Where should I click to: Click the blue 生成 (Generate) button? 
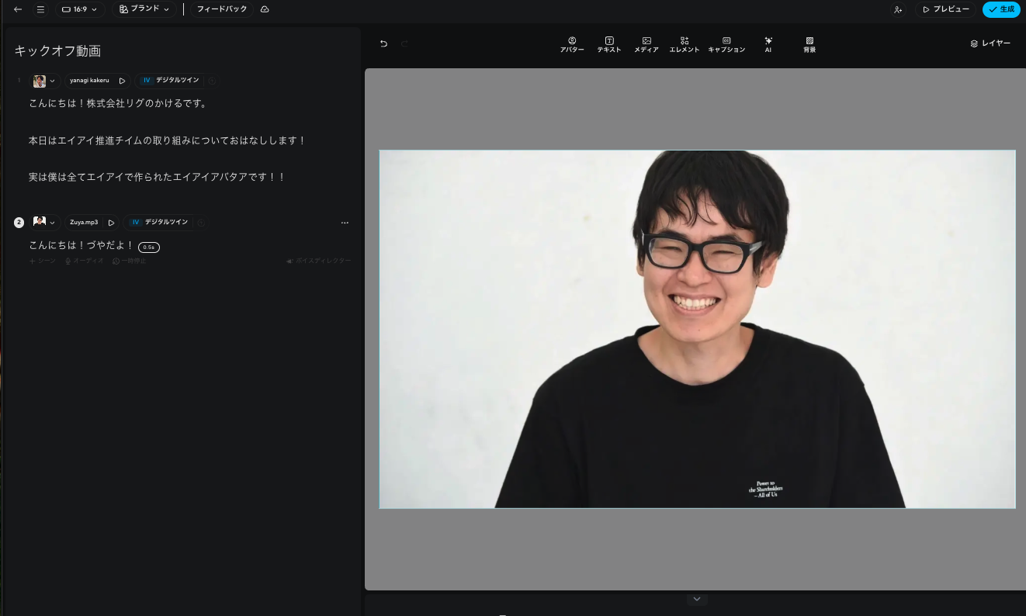point(1001,9)
